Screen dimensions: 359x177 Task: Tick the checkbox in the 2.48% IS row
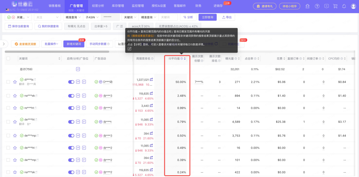point(8,96)
